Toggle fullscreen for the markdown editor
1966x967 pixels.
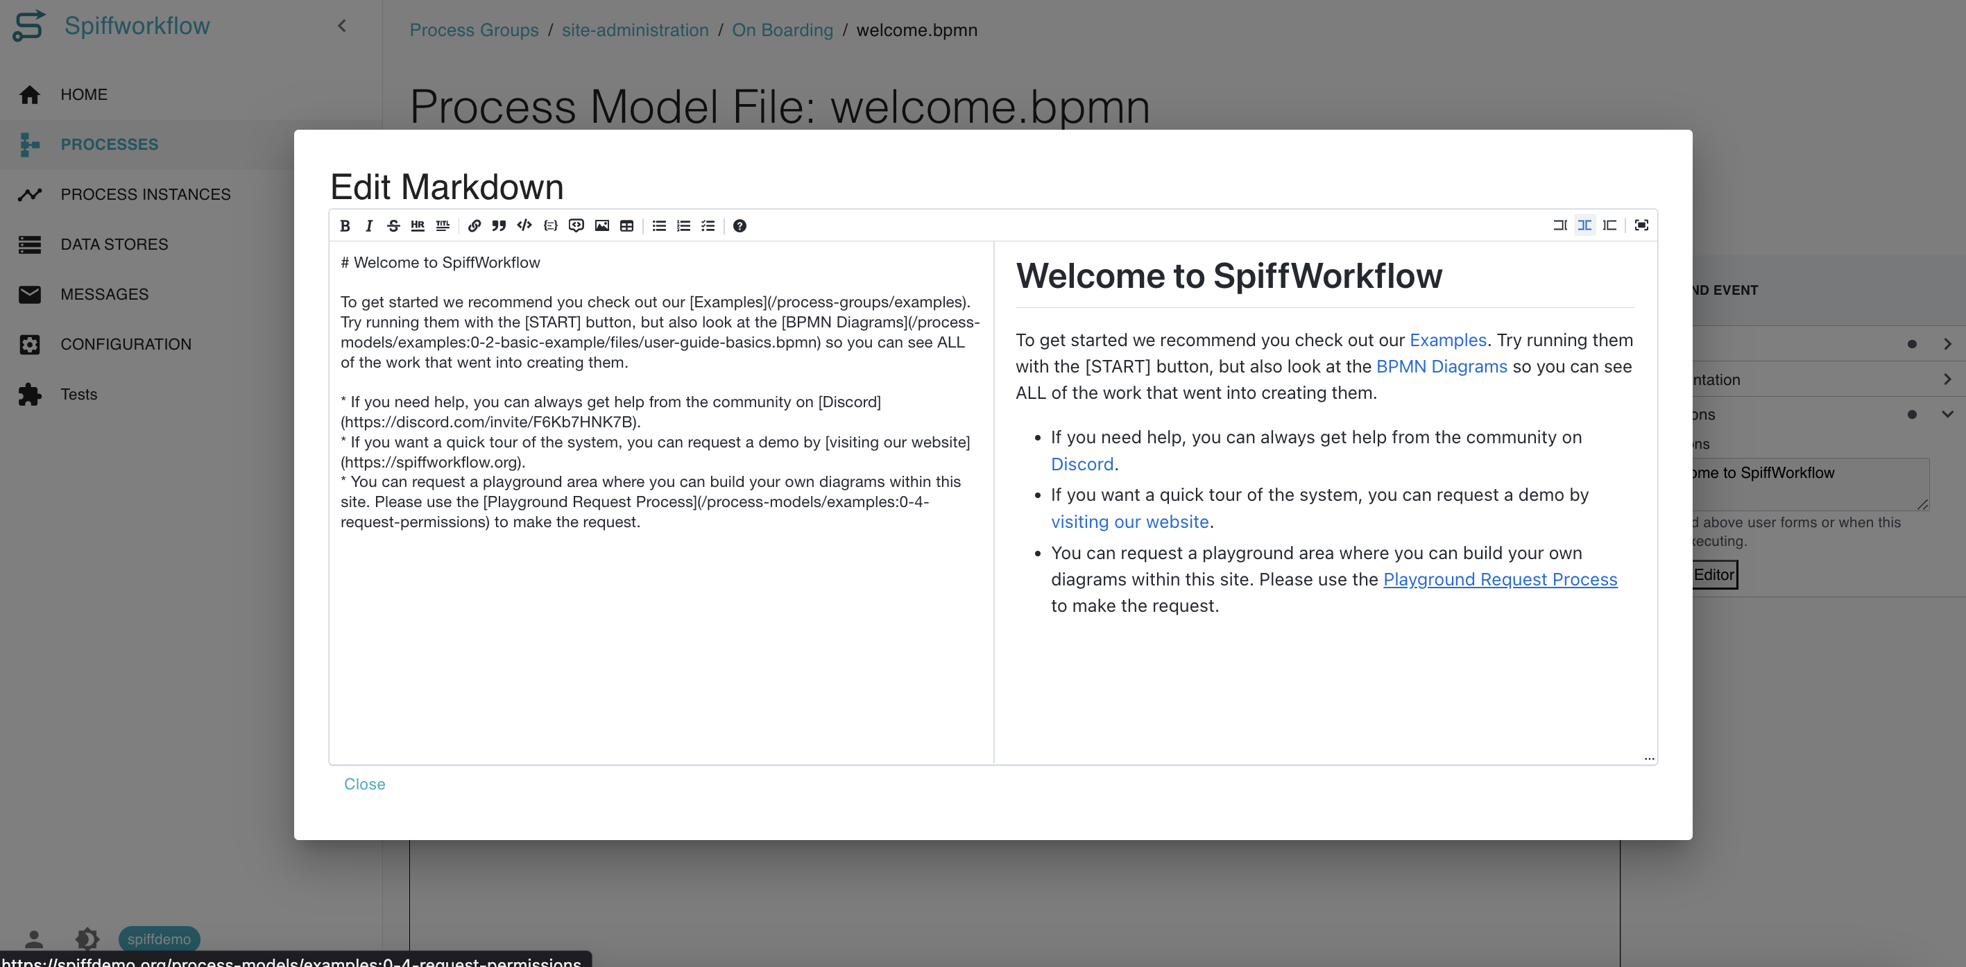click(x=1641, y=225)
